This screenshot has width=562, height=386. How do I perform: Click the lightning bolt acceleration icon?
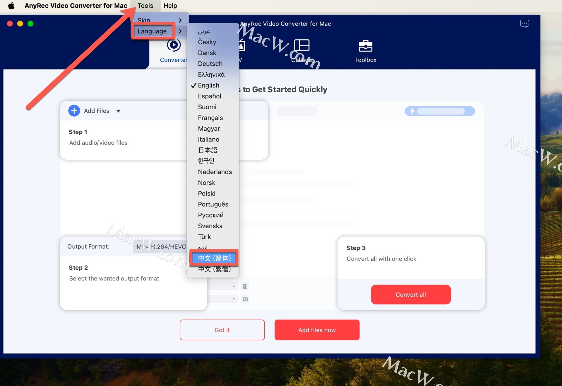412,111
